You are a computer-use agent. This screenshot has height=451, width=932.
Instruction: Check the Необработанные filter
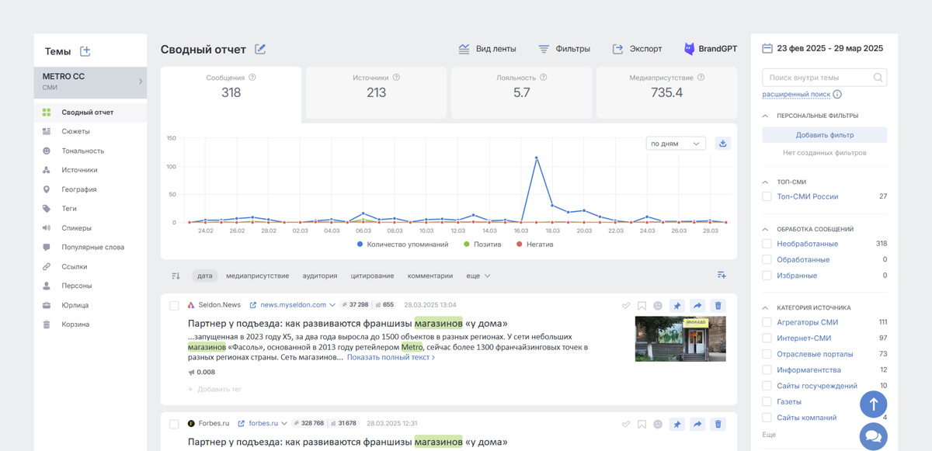pos(767,244)
